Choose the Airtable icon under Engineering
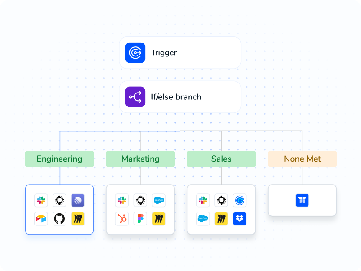The width and height of the screenshot is (361, 271). 41,218
